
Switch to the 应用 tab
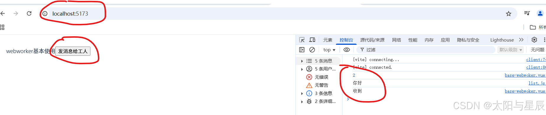pos(445,40)
